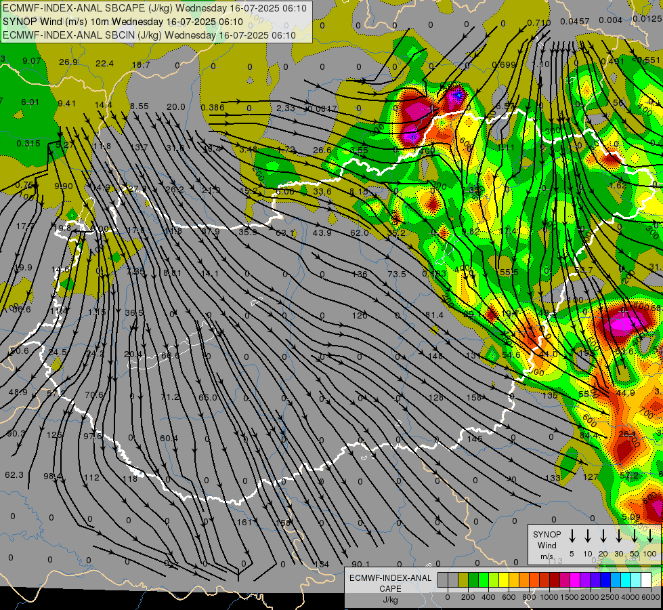
Task: Click the map value 22.4
Action: tap(104, 64)
